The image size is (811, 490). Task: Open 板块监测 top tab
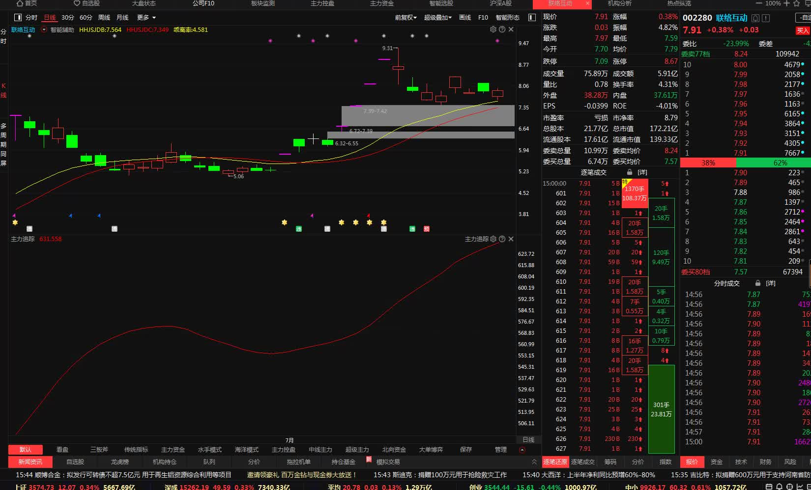[263, 3]
